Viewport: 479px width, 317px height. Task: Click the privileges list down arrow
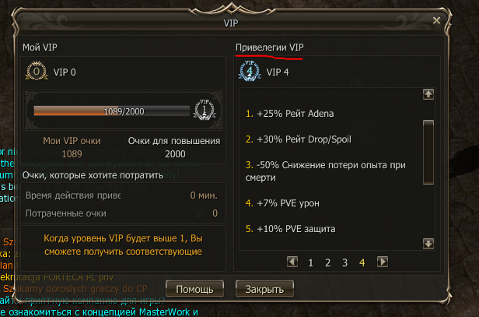coord(428,244)
